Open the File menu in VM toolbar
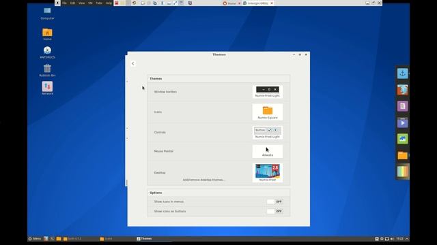 pos(64,3)
